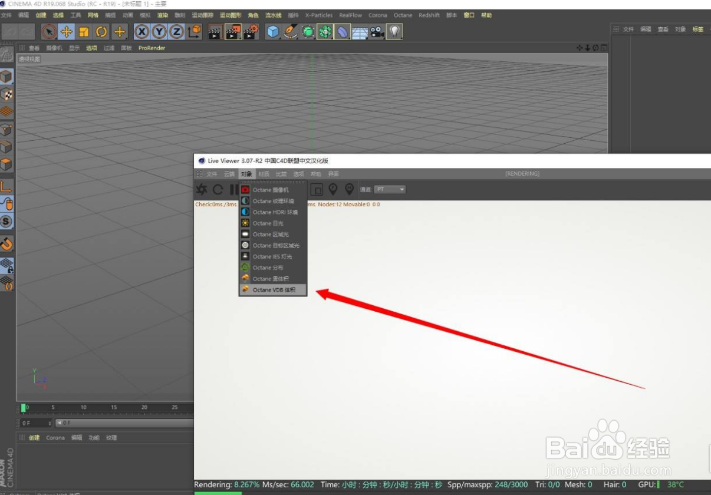Viewport: 711px width, 495px height.
Task: Toggle Tweak mode mouse icon
Action: pos(6,204)
